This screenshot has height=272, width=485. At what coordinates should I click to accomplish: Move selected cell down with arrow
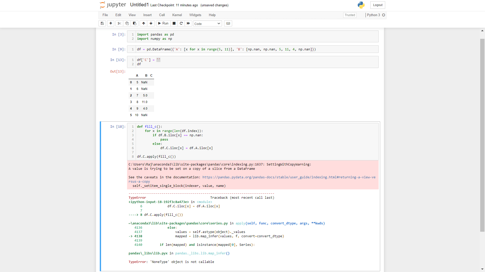pyautogui.click(x=151, y=23)
